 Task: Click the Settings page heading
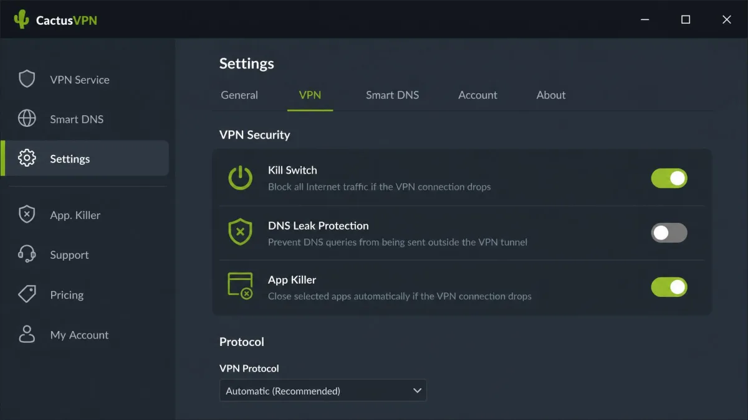click(246, 63)
